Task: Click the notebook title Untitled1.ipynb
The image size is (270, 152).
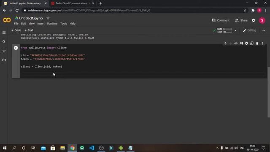Action: 31,18
